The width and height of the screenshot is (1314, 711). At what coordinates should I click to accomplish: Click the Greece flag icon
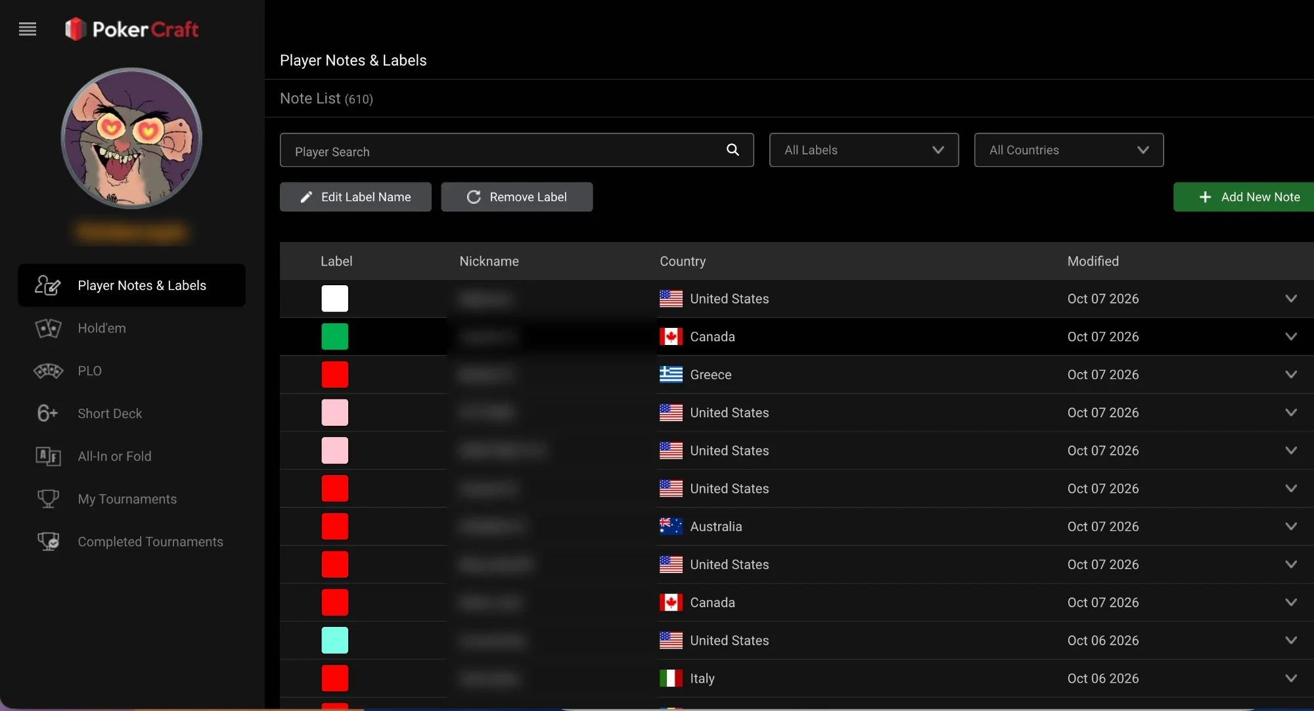(671, 375)
